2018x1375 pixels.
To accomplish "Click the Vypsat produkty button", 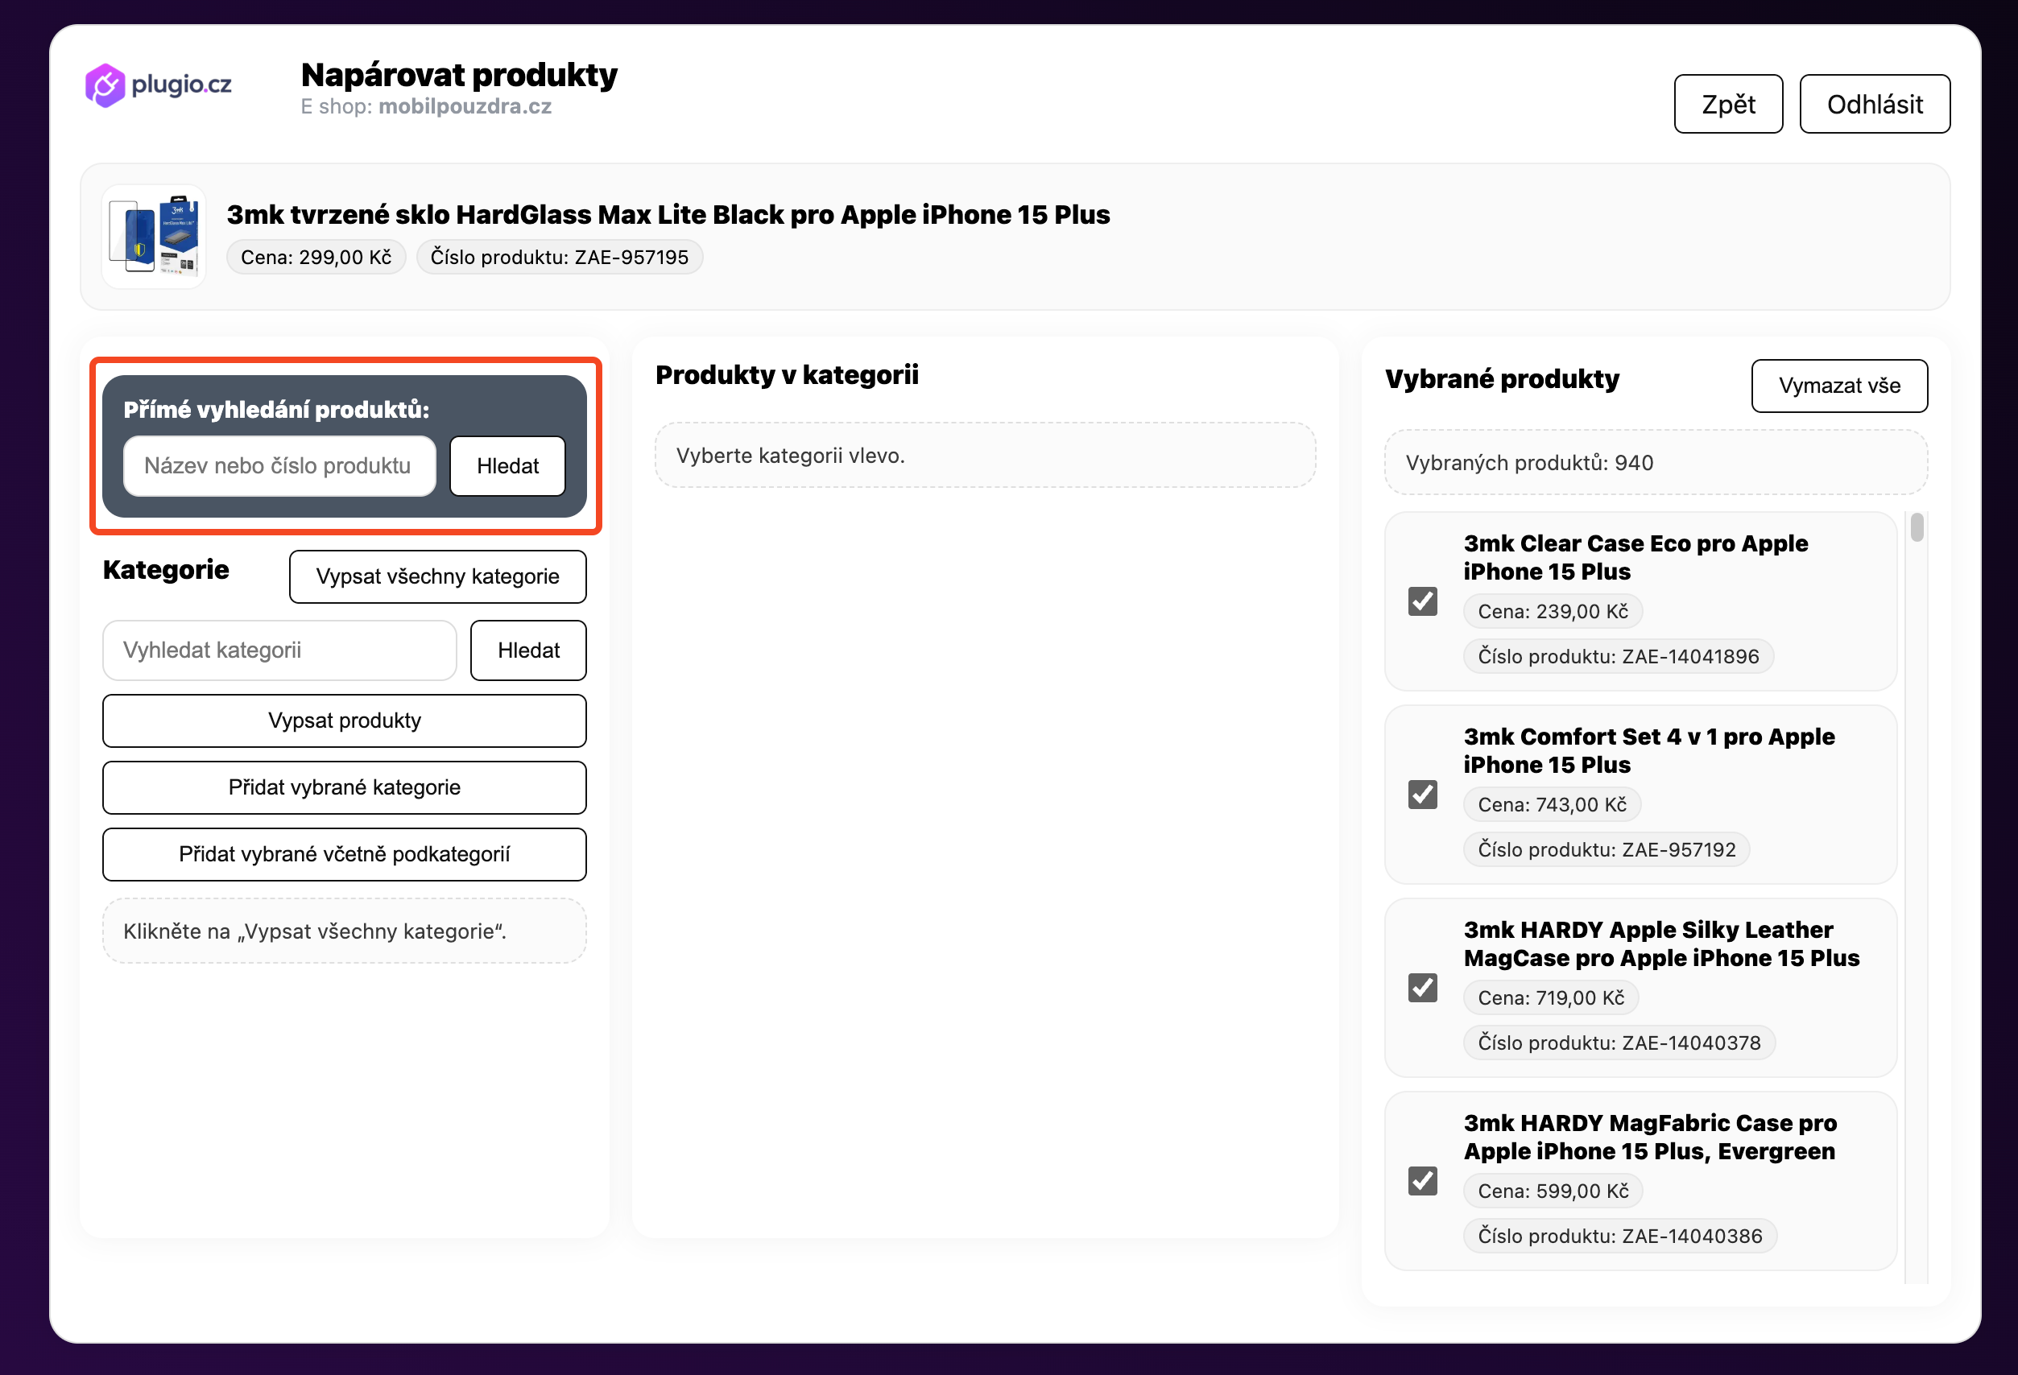I will [x=345, y=721].
